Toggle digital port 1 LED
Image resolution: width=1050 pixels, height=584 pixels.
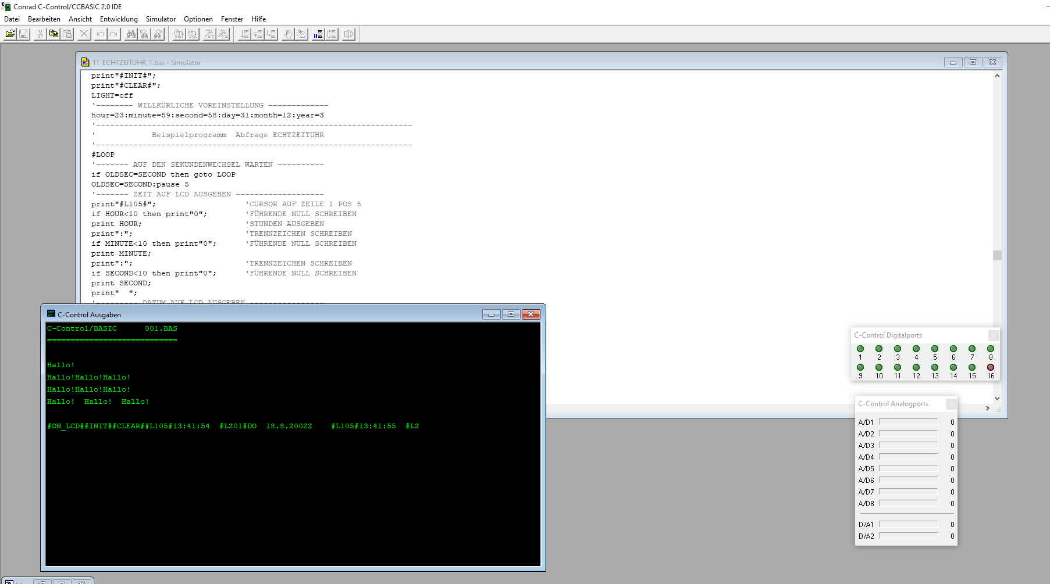[x=860, y=349]
